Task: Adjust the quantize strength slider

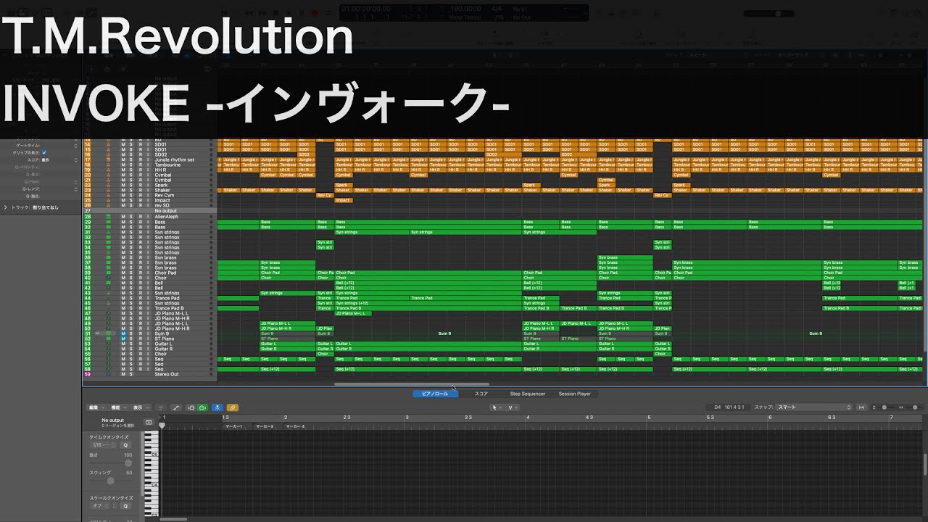Action: (x=128, y=463)
